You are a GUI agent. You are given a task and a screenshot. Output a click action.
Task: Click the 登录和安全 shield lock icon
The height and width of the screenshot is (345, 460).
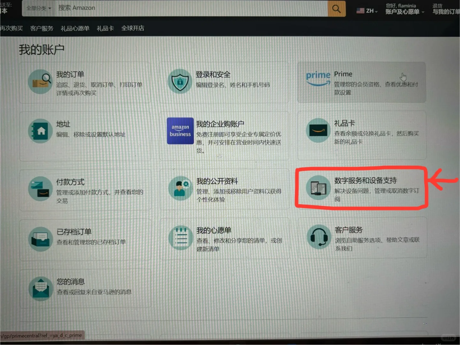(x=180, y=81)
